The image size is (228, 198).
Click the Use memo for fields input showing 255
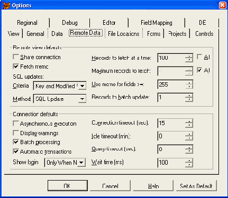click(x=171, y=84)
